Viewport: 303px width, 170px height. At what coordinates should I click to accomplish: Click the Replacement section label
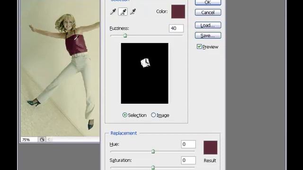coord(124,133)
